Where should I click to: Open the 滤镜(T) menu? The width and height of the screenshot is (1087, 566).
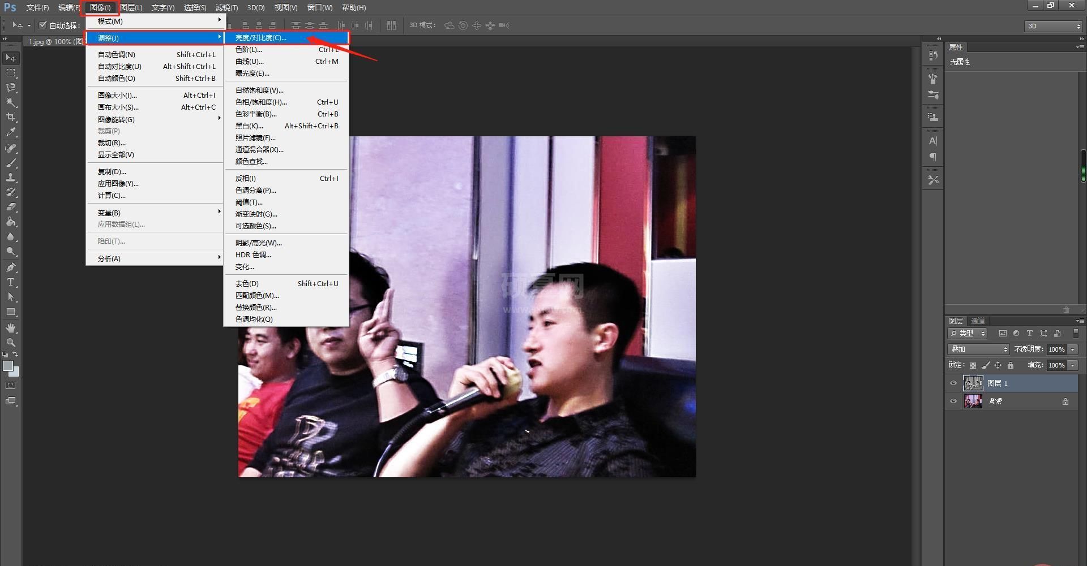coord(226,7)
